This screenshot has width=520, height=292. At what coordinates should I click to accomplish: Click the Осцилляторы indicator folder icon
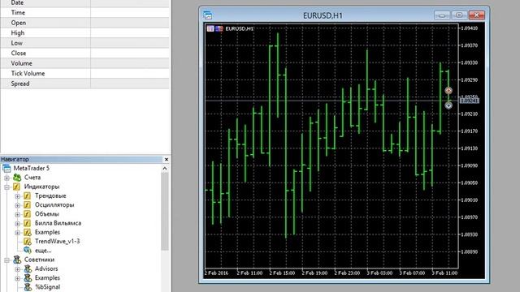pyautogui.click(x=27, y=205)
